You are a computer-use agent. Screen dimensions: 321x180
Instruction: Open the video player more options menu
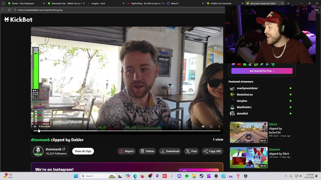(x=219, y=126)
